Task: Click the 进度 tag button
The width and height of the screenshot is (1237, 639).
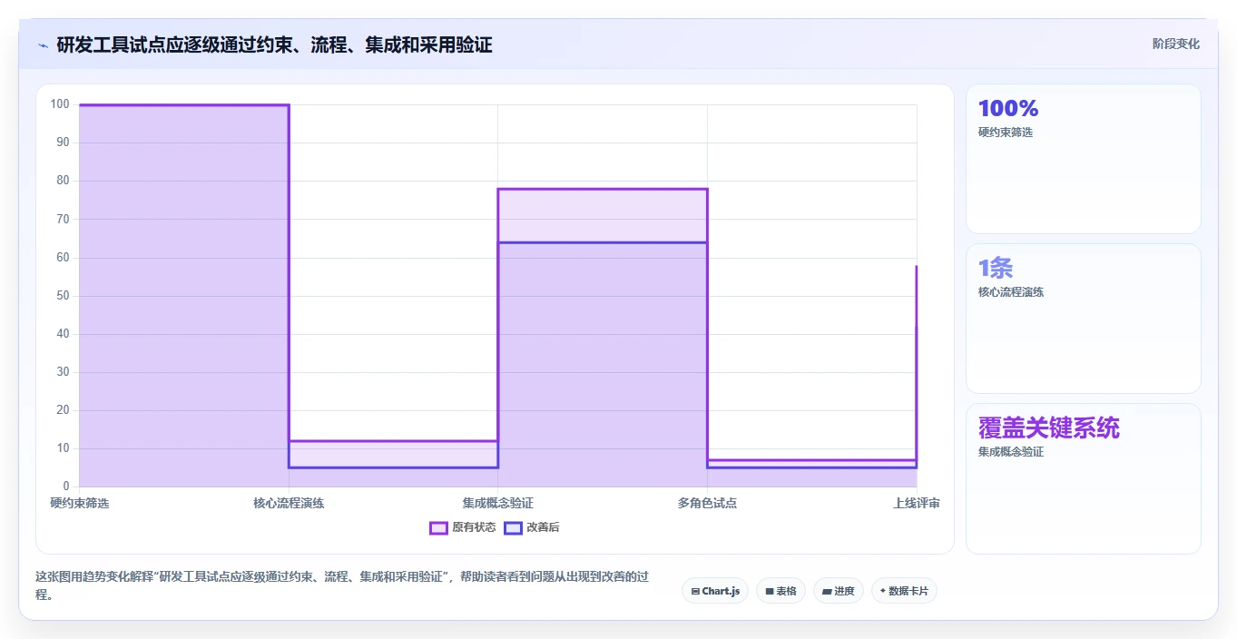Action: [839, 591]
